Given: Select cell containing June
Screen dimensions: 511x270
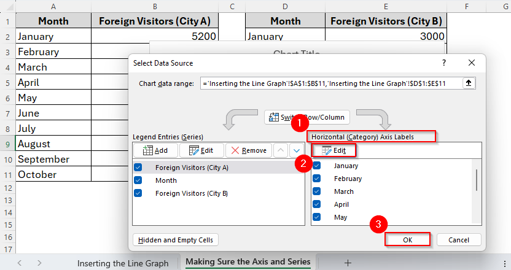Looking at the screenshot, I should pos(53,113).
